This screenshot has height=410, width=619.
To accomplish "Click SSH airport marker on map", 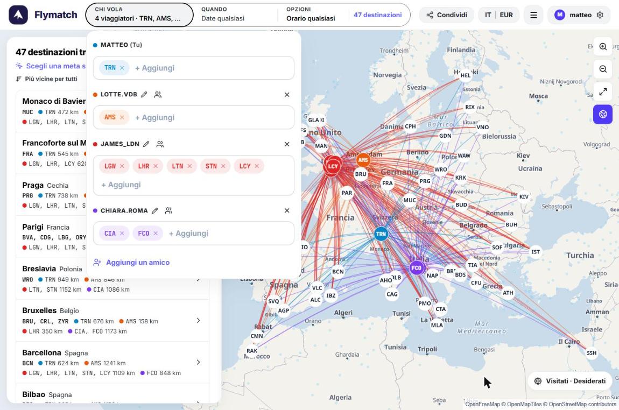I will coord(592,353).
